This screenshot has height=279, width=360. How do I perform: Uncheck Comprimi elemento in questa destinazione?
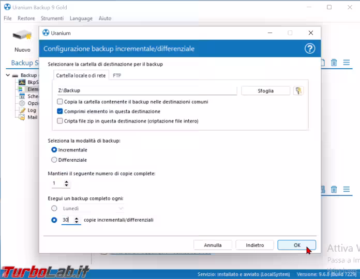coord(59,111)
